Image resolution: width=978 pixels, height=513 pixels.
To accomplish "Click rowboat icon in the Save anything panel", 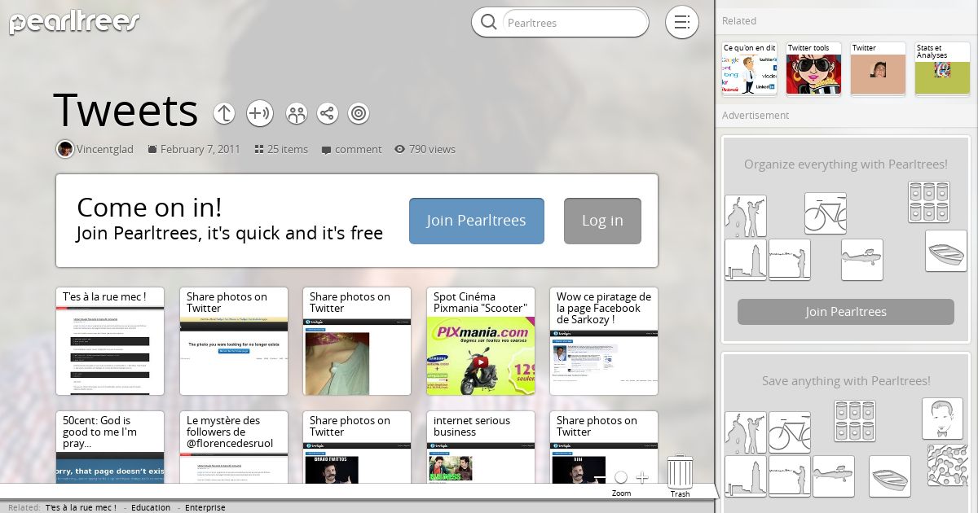I will click(890, 476).
